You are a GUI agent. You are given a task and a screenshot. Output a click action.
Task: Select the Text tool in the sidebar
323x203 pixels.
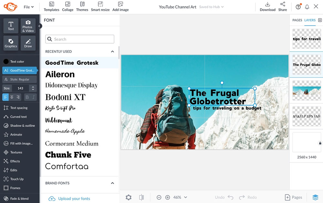coord(11,26)
